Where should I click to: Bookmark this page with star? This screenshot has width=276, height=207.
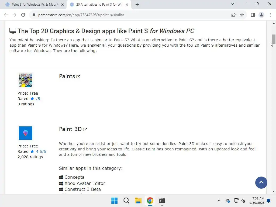tap(242, 15)
